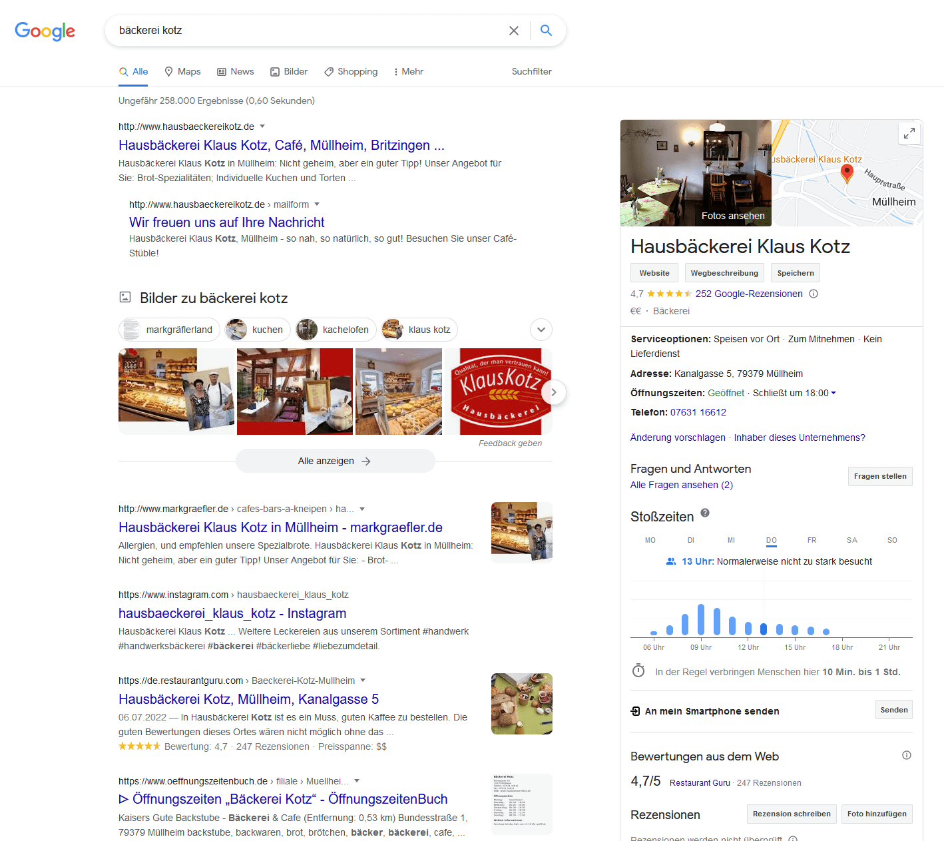Open dropdown arrow beside hausbaeckereikotz.de URL
Image resolution: width=944 pixels, height=841 pixels.
262,126
